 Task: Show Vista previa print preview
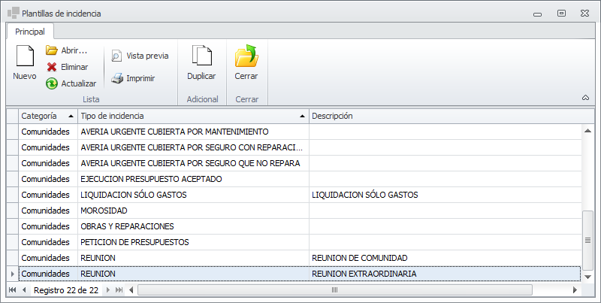point(140,56)
